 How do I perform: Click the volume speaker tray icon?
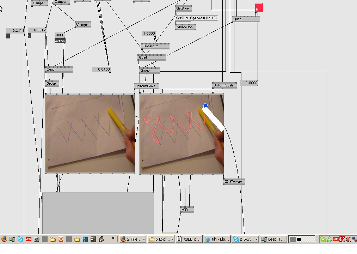point(348,239)
